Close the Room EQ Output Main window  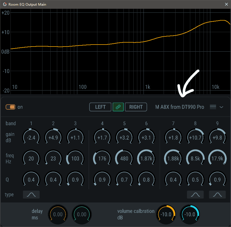[226, 4]
